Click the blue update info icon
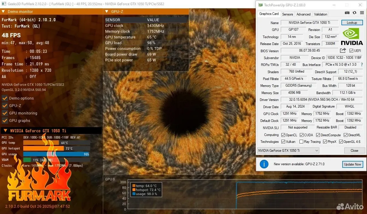367x214 pixels. [264, 164]
